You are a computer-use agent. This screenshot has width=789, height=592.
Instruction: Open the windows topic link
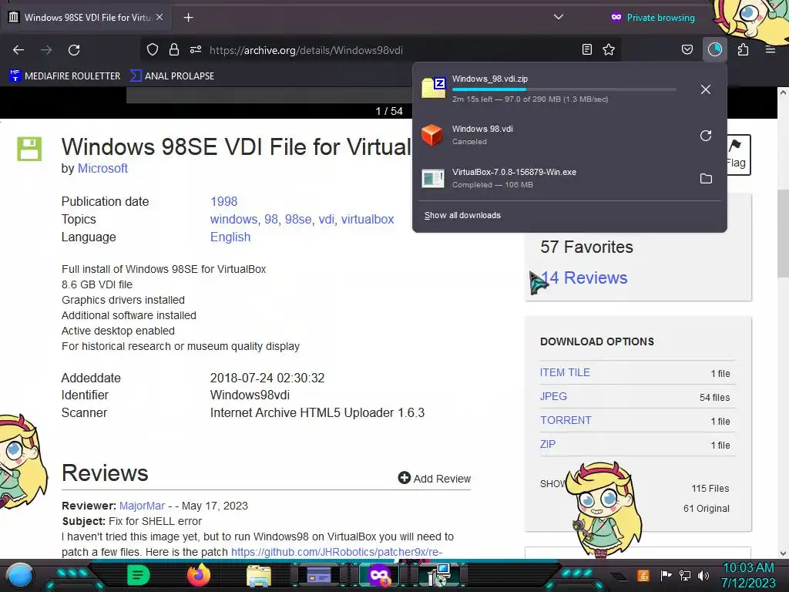point(233,220)
